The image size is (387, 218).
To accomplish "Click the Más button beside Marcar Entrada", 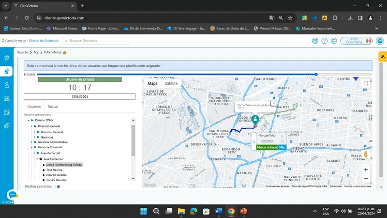I will [x=282, y=147].
